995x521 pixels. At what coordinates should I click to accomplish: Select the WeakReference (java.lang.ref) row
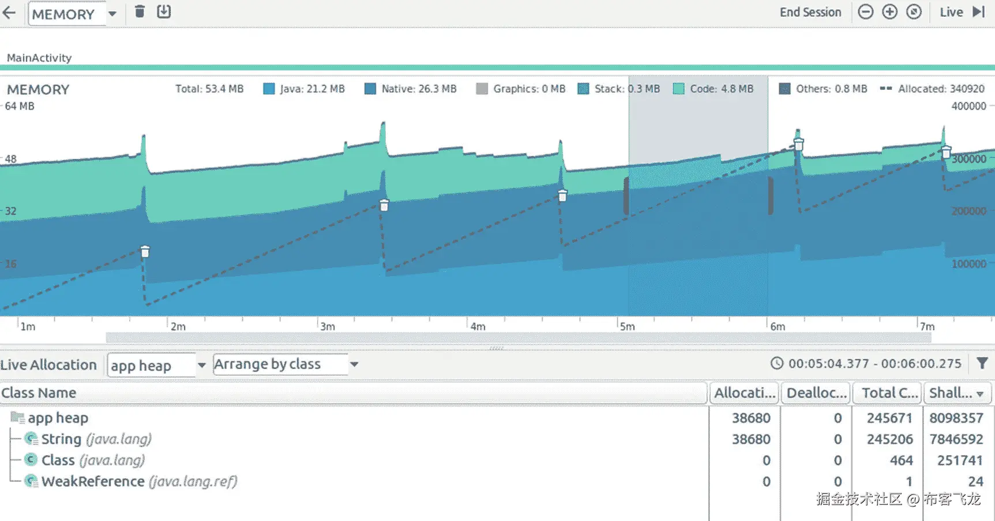tap(497, 481)
